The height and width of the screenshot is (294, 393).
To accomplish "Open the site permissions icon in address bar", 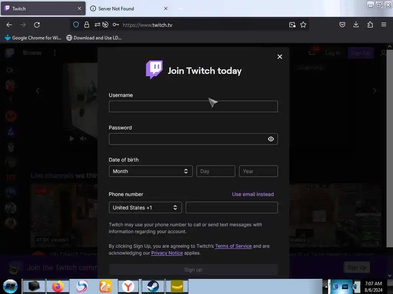I will 97,24.
